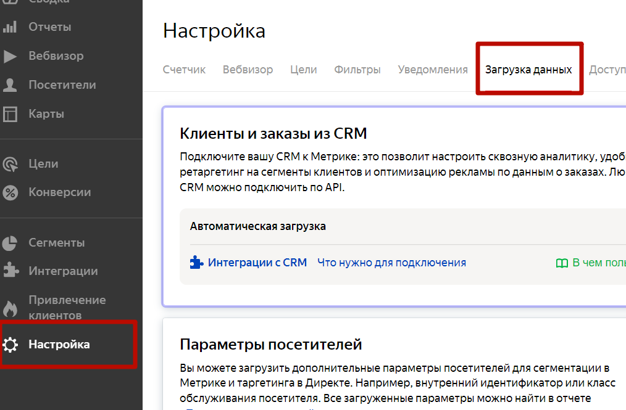Click the percent icon beside Конверсии

(x=10, y=192)
